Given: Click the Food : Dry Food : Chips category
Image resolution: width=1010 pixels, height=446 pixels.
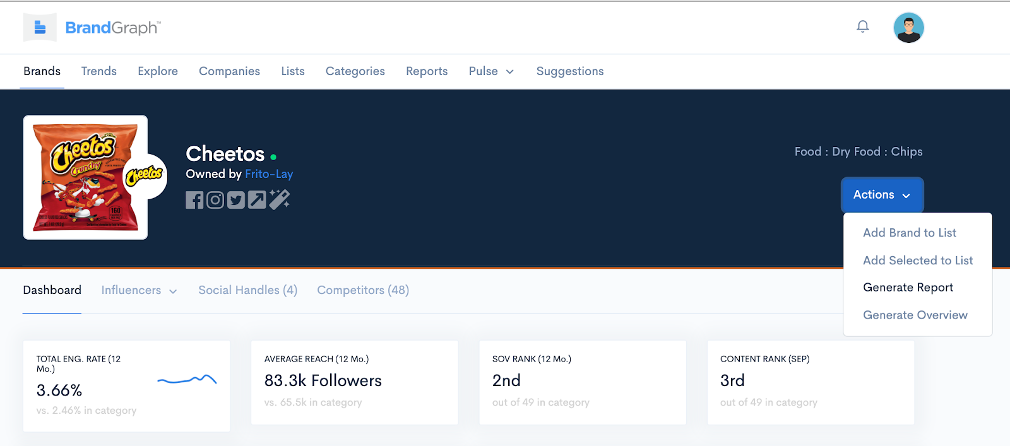Looking at the screenshot, I should pos(858,151).
